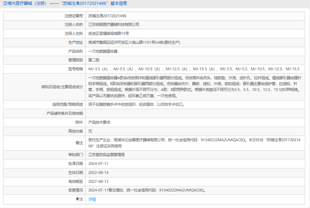Select the expiry date 2027-08-13
The image size is (310, 208).
pyautogui.click(x=98, y=181)
